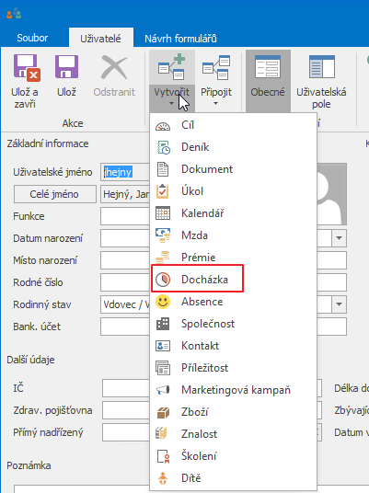Collapse the Vytvořit dropdown button
The width and height of the screenshot is (369, 493).
172,98
